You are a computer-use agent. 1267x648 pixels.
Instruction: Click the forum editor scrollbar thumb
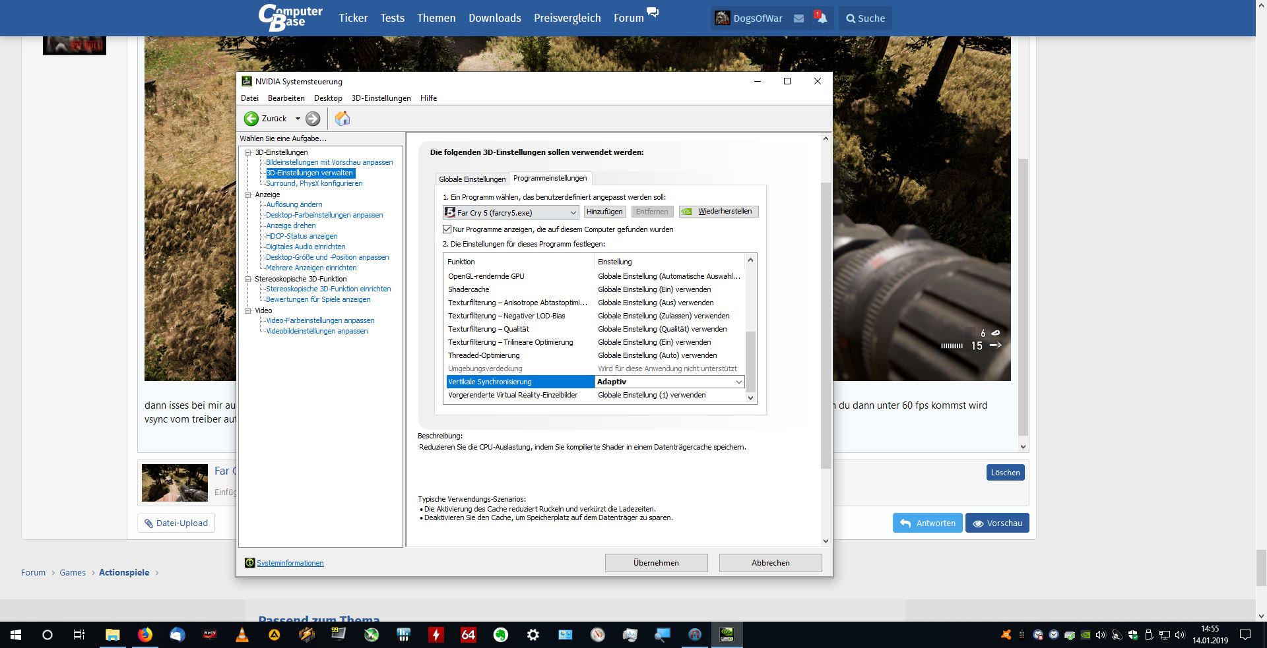tap(1023, 297)
